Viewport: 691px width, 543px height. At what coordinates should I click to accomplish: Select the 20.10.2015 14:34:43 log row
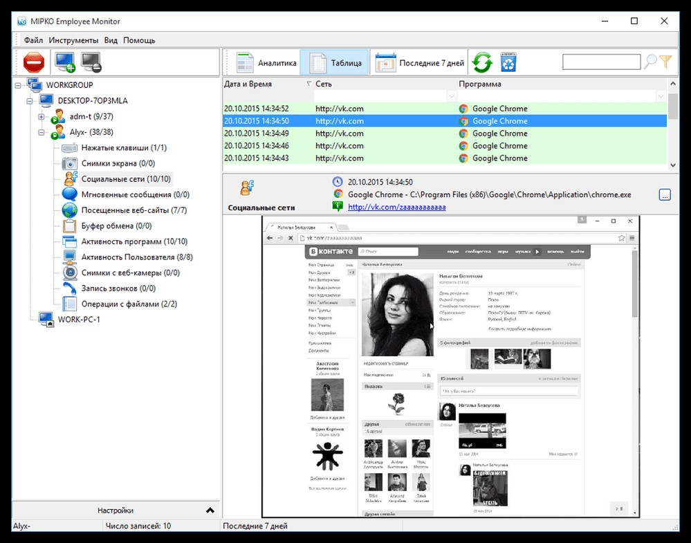point(445,158)
